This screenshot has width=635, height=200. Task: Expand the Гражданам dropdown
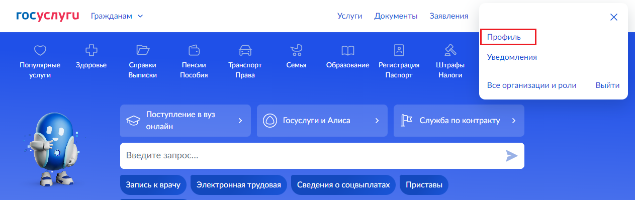[x=117, y=16]
